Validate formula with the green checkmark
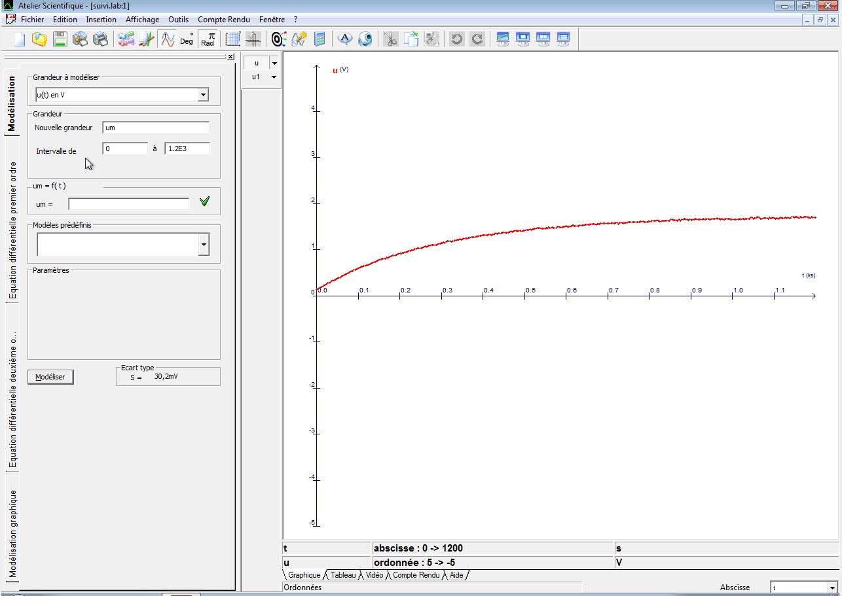842x596 pixels. (205, 202)
